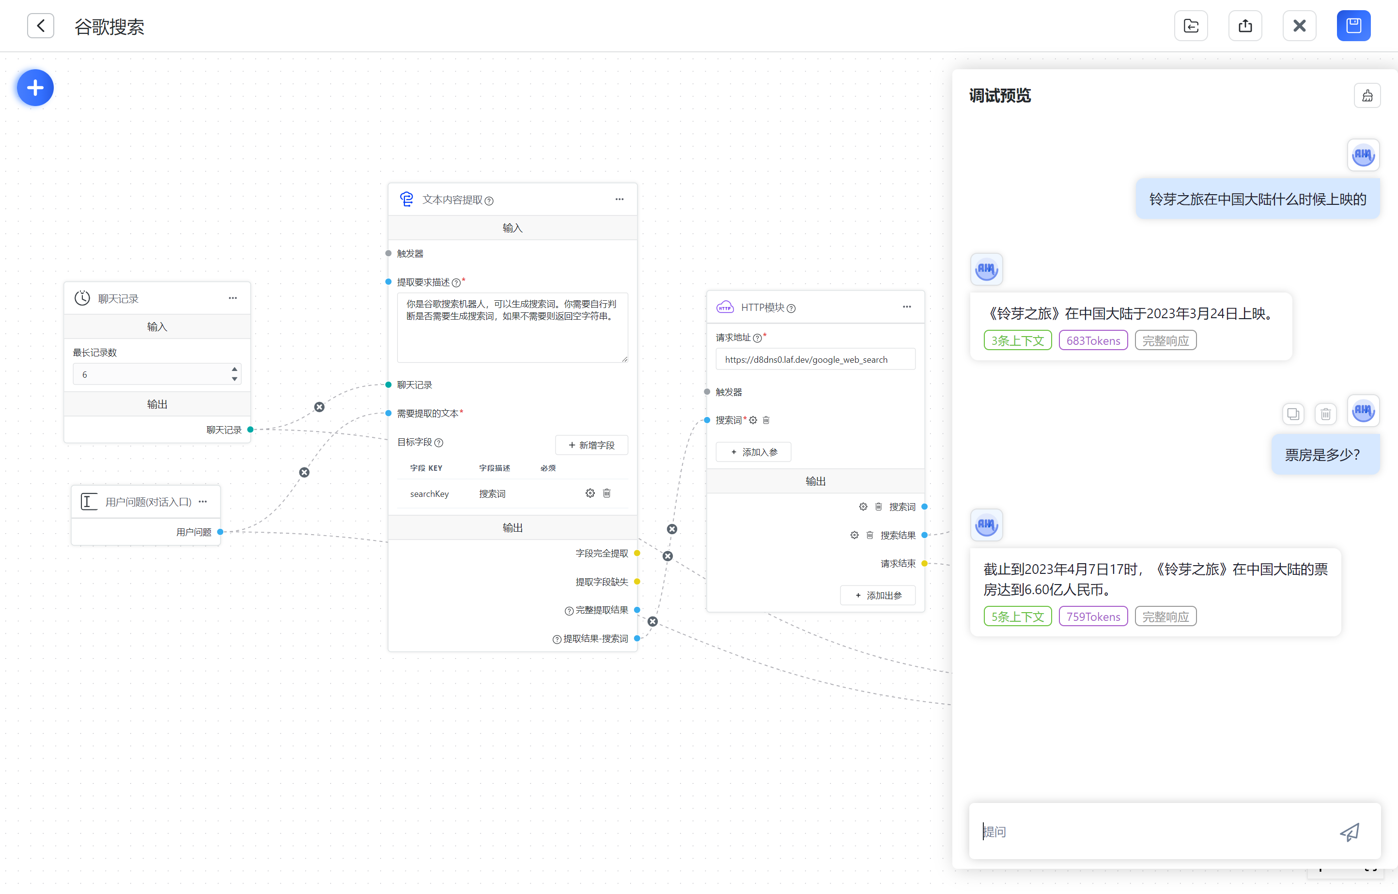Open the 聊天记录 node options menu
The height and width of the screenshot is (894, 1398).
(233, 298)
